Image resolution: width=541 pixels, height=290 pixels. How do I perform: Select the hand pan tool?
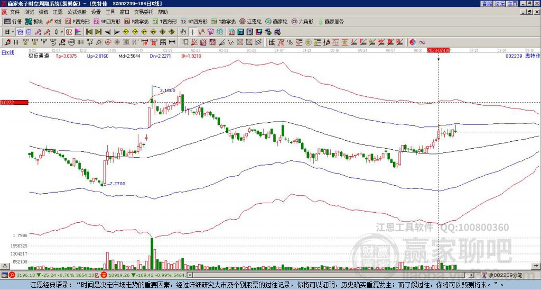pos(183,32)
